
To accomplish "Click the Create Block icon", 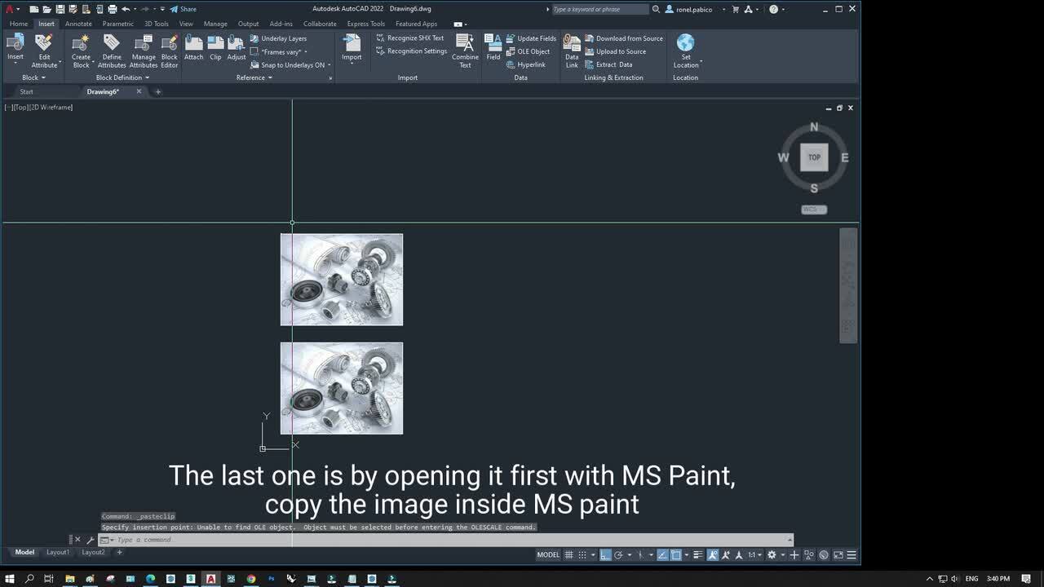I will [81, 51].
